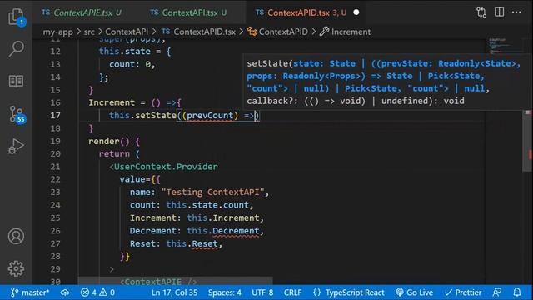533x300 pixels.
Task: Click line number 12 in the gutter
Action: point(55,52)
